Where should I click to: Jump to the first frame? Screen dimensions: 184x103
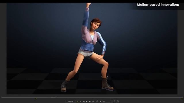[x=81, y=101]
